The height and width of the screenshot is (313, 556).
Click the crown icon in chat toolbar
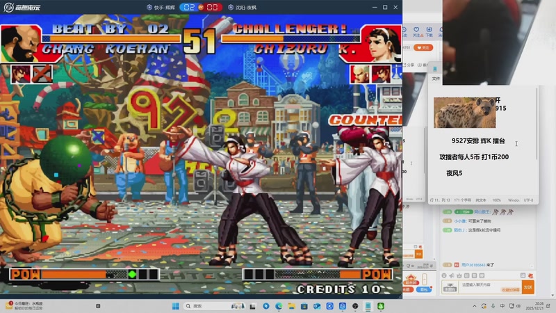point(459,275)
